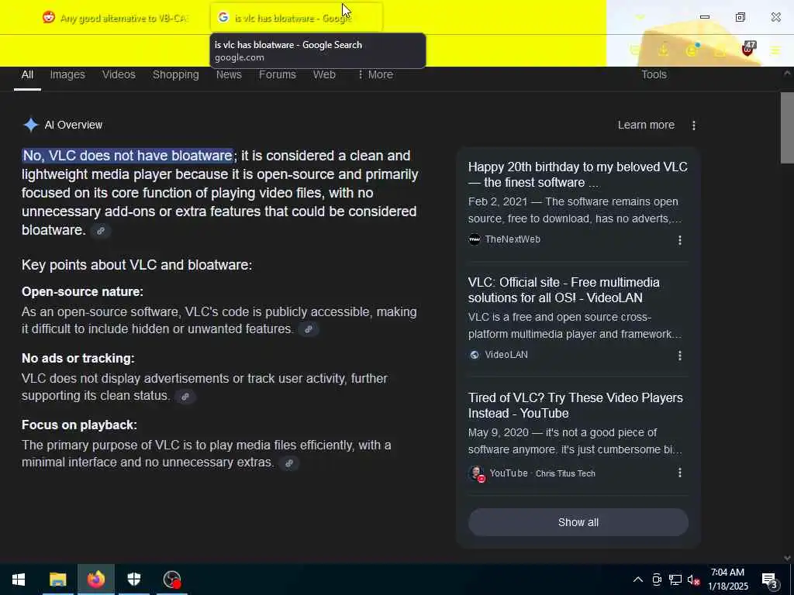Click the 'TheNextWeb' source name

[x=513, y=239]
